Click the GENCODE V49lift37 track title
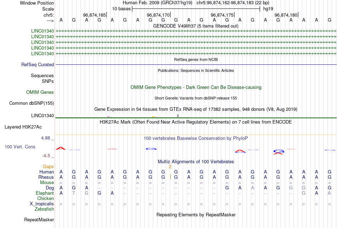This screenshot has height=228, width=337. [196, 26]
